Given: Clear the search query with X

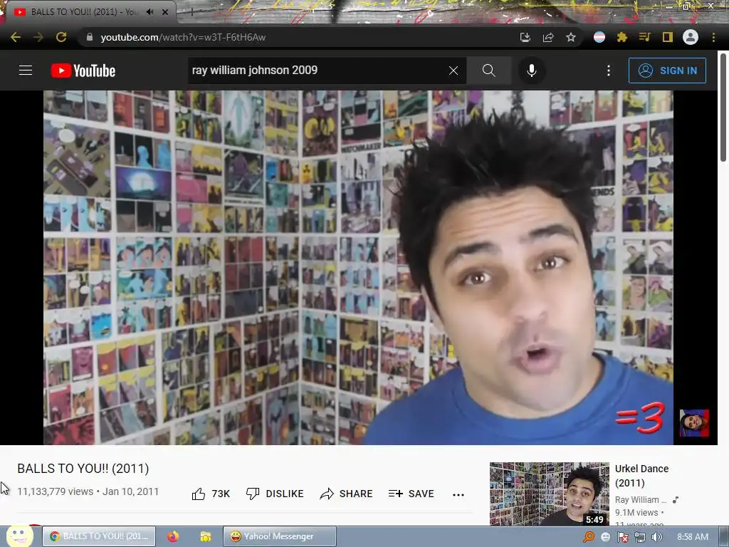Looking at the screenshot, I should 453,71.
